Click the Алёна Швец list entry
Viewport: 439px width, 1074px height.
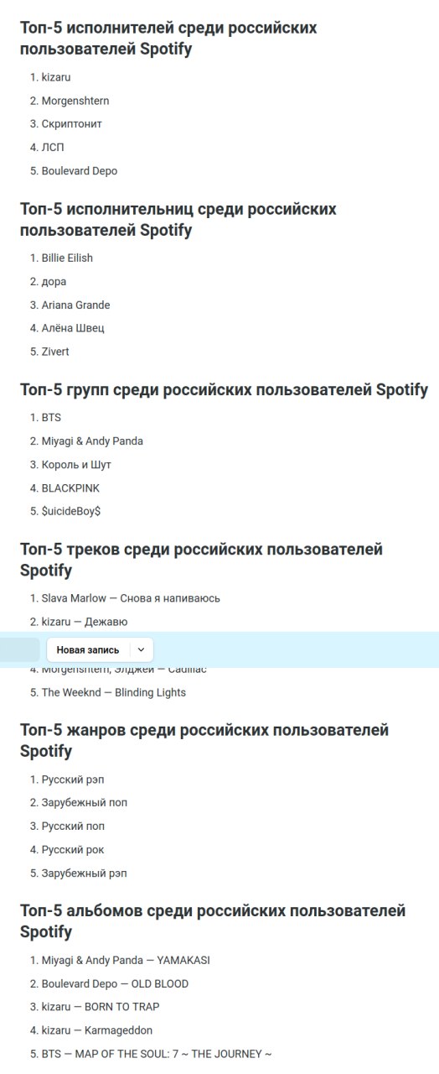coord(73,328)
